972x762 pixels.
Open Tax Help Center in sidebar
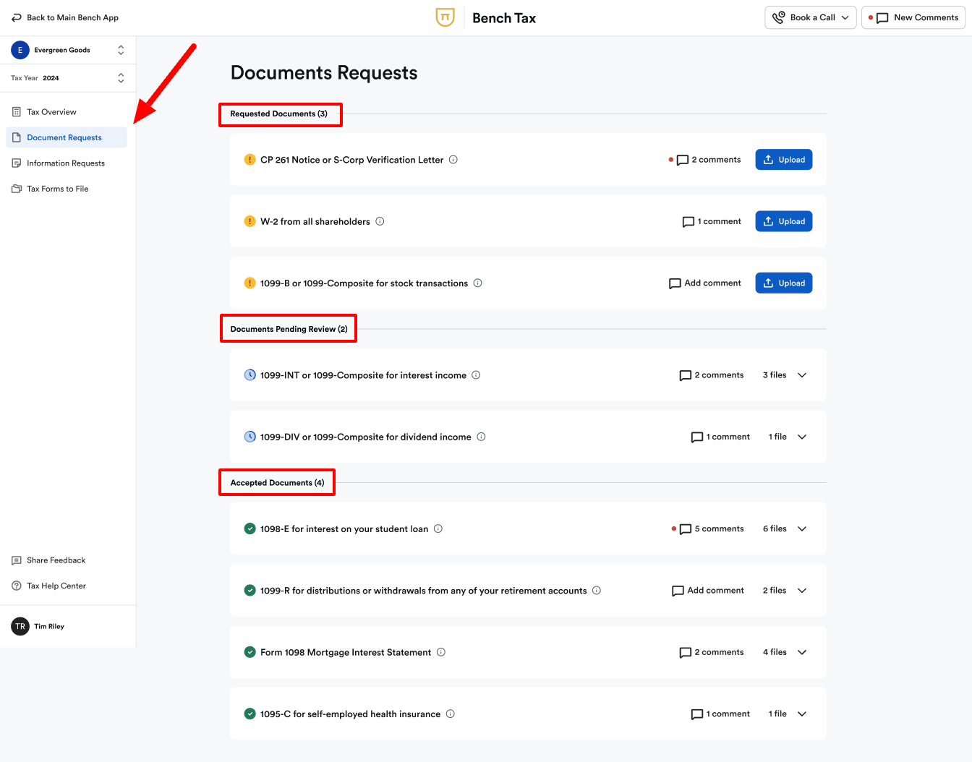tap(67, 586)
